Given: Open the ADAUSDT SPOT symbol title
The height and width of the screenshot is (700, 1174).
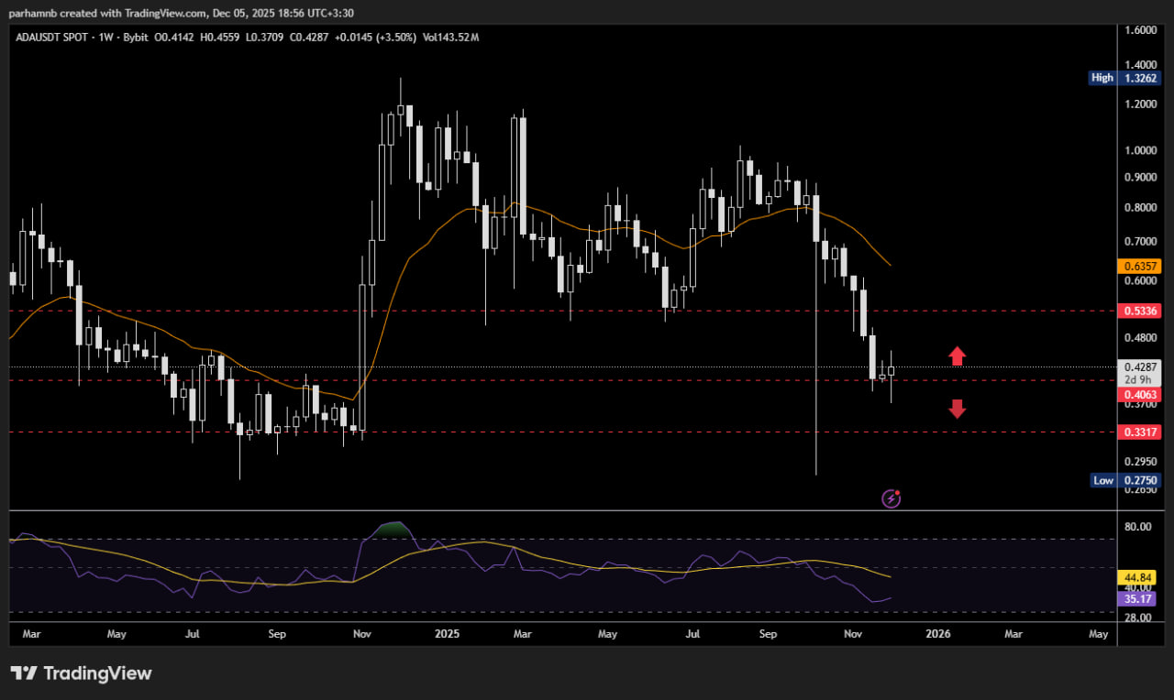Looking at the screenshot, I should pyautogui.click(x=53, y=38).
